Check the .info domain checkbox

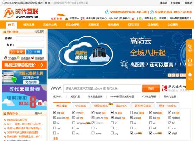click(x=151, y=128)
